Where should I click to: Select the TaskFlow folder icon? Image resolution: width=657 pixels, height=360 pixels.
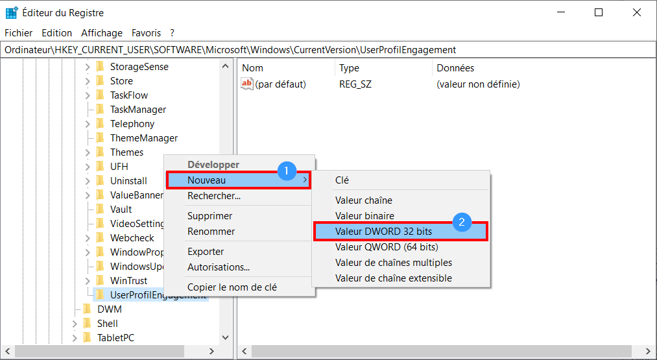pos(100,95)
